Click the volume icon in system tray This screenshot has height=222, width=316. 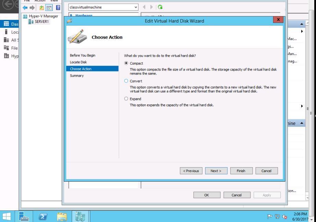click(285, 217)
